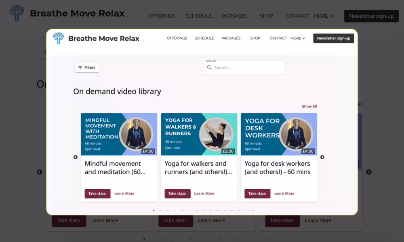The height and width of the screenshot is (242, 404).
Task: Click the tree logo on the background page
Action: tap(17, 13)
